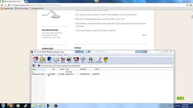This screenshot has height=108, width=193.
Task: Click the Delete toolbar icon in WinRAR
Action: pos(63,60)
